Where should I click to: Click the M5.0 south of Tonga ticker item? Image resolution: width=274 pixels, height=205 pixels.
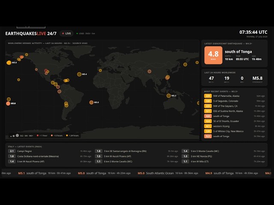pyautogui.click(x=104, y=173)
